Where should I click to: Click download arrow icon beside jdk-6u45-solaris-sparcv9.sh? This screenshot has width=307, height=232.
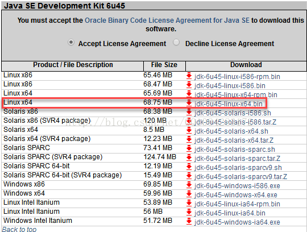click(x=189, y=167)
